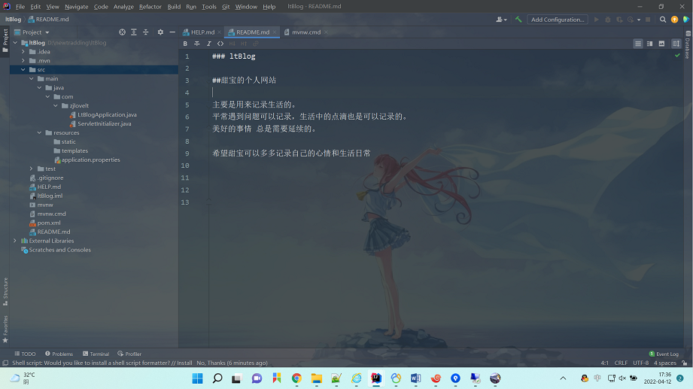Toggle bold markdown formatting

(x=185, y=44)
